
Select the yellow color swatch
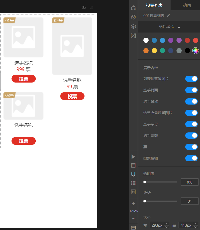154,51
